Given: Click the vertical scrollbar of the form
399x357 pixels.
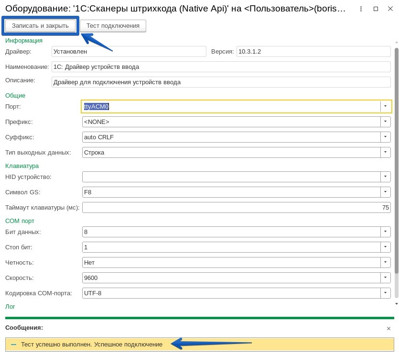Looking at the screenshot, I should 396,163.
